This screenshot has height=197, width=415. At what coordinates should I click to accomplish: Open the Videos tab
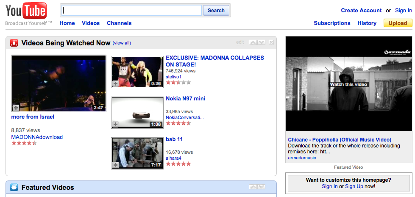pos(91,23)
